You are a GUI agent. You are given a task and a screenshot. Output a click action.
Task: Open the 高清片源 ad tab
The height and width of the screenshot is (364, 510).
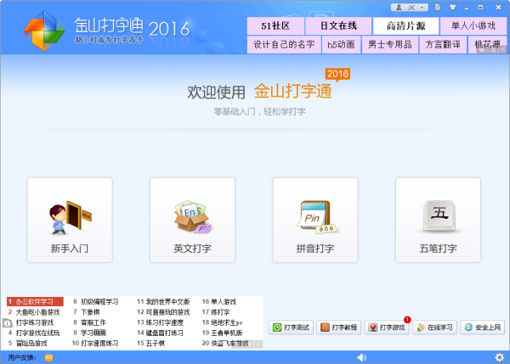(405, 26)
